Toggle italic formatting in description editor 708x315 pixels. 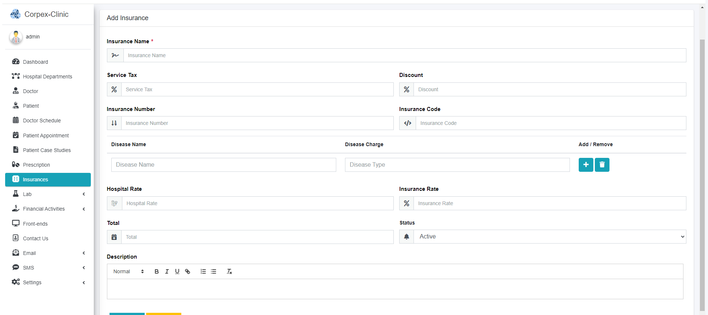pos(167,271)
